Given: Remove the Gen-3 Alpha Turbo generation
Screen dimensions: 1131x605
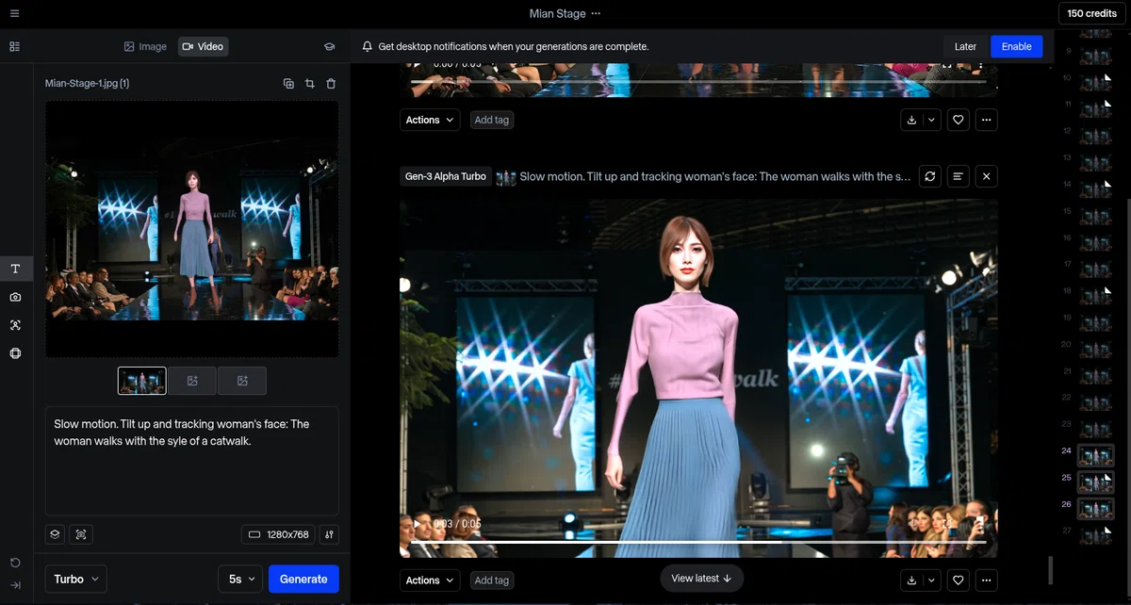Looking at the screenshot, I should [986, 176].
